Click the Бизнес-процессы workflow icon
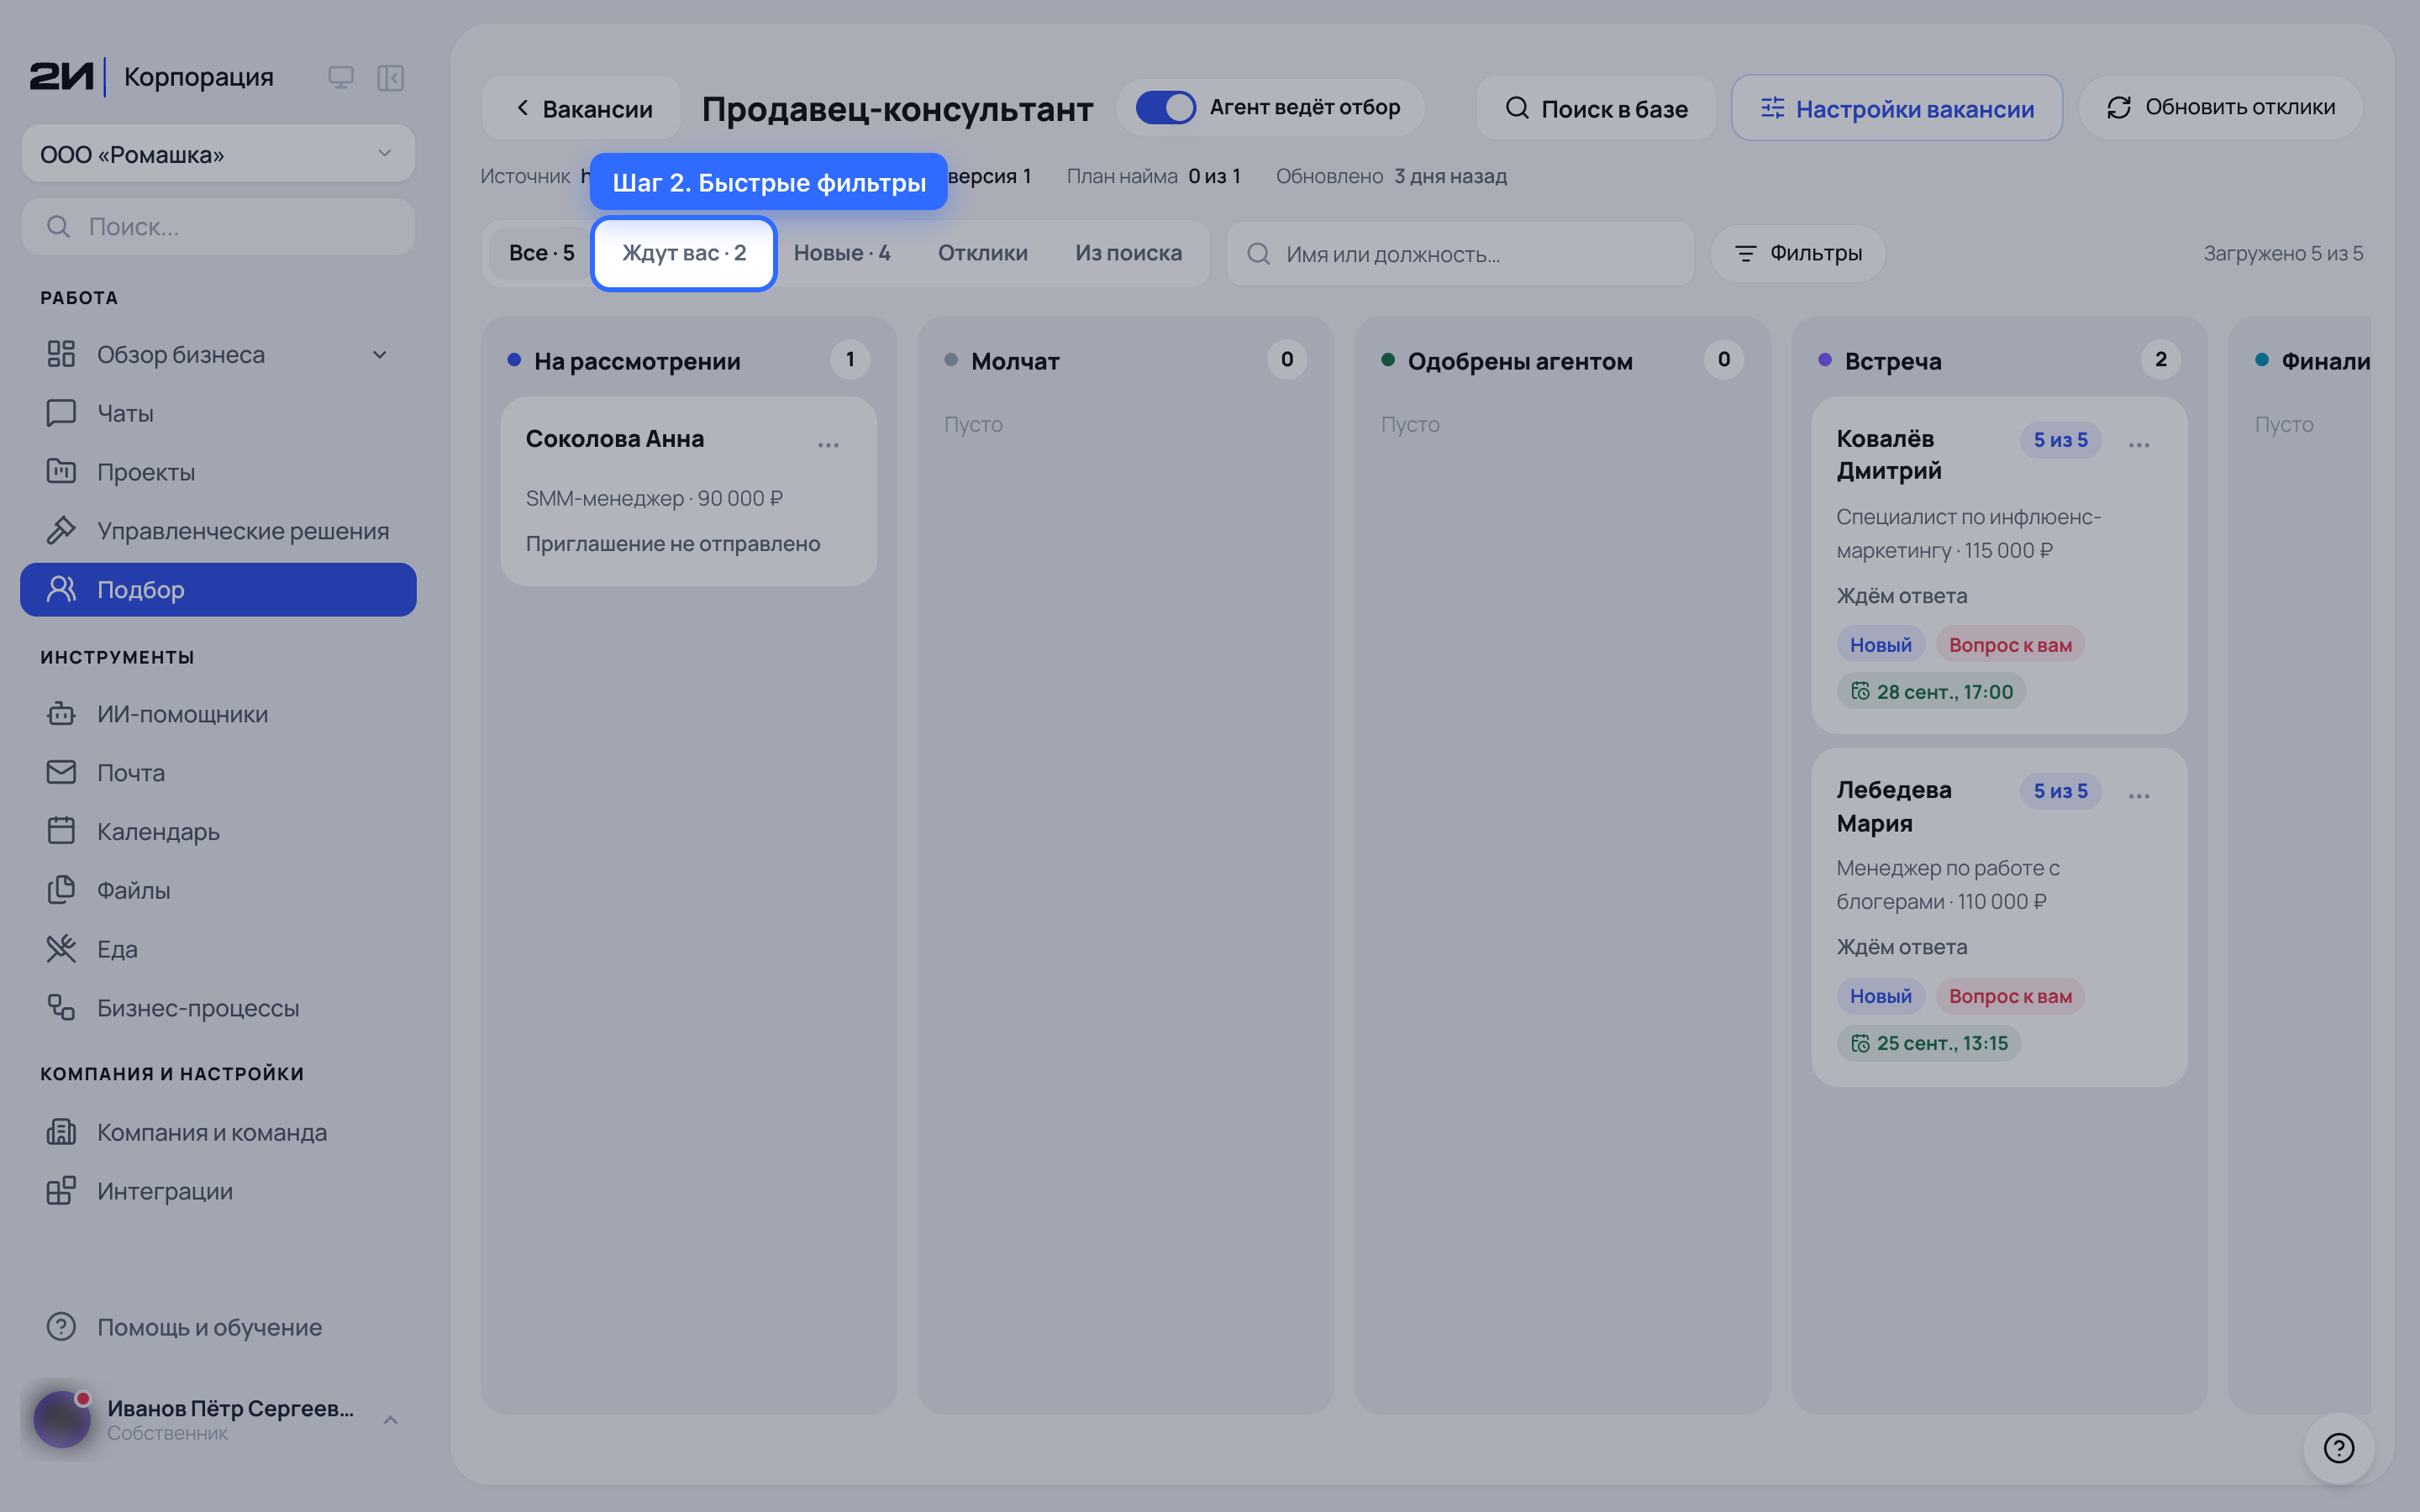Viewport: 2420px width, 1512px height. (x=61, y=1008)
